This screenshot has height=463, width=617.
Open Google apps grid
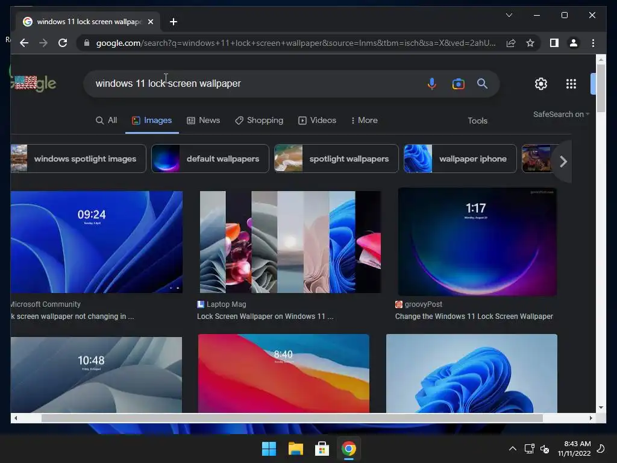point(571,83)
